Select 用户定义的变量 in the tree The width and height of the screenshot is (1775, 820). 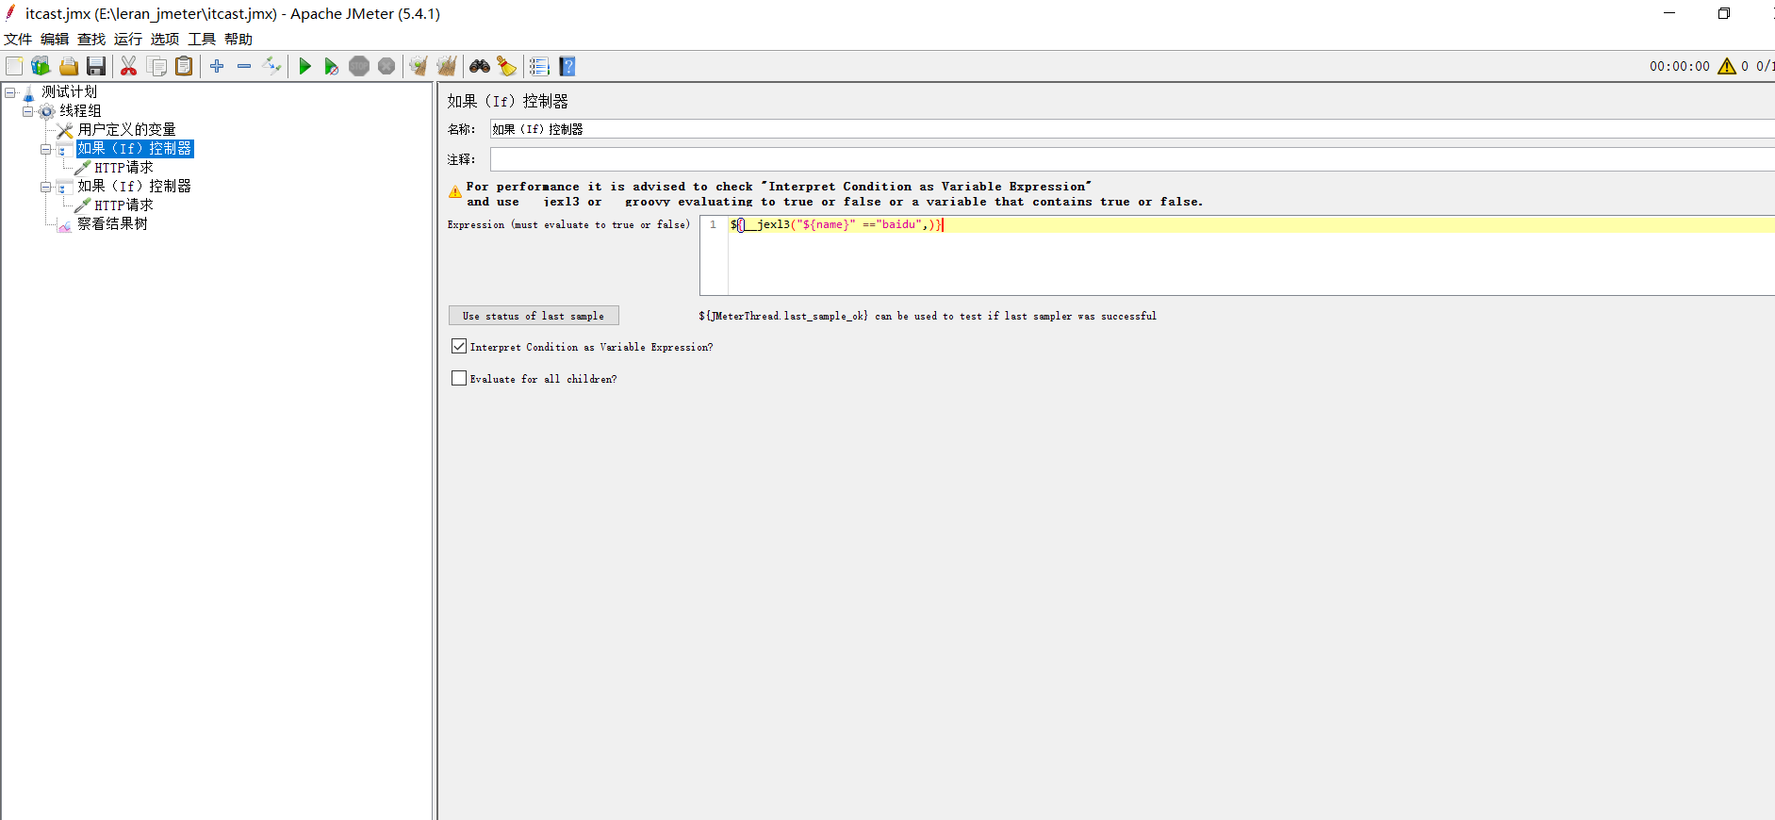tap(126, 130)
